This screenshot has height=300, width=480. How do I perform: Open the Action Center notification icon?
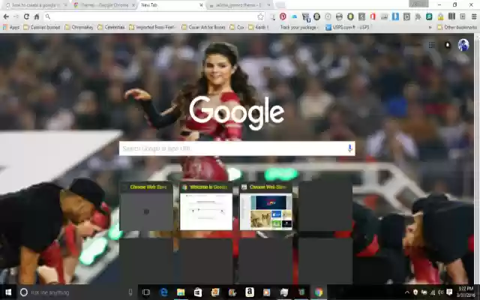(449, 292)
